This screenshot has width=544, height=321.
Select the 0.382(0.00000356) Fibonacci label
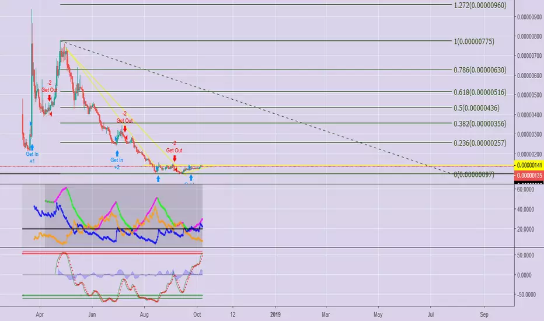pos(480,124)
